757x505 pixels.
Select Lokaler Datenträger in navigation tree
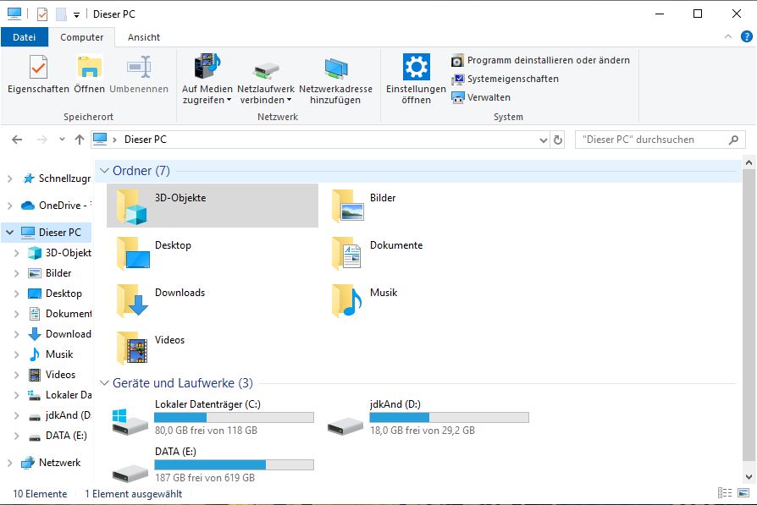(x=59, y=394)
